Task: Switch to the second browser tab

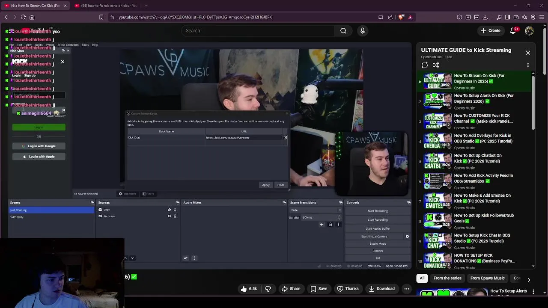Action: (x=106, y=6)
